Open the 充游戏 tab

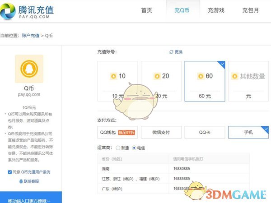tap(216, 10)
